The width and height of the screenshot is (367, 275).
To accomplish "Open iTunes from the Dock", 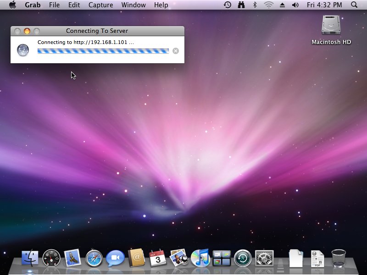I will point(200,258).
